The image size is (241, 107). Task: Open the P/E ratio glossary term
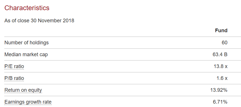[x=14, y=66]
